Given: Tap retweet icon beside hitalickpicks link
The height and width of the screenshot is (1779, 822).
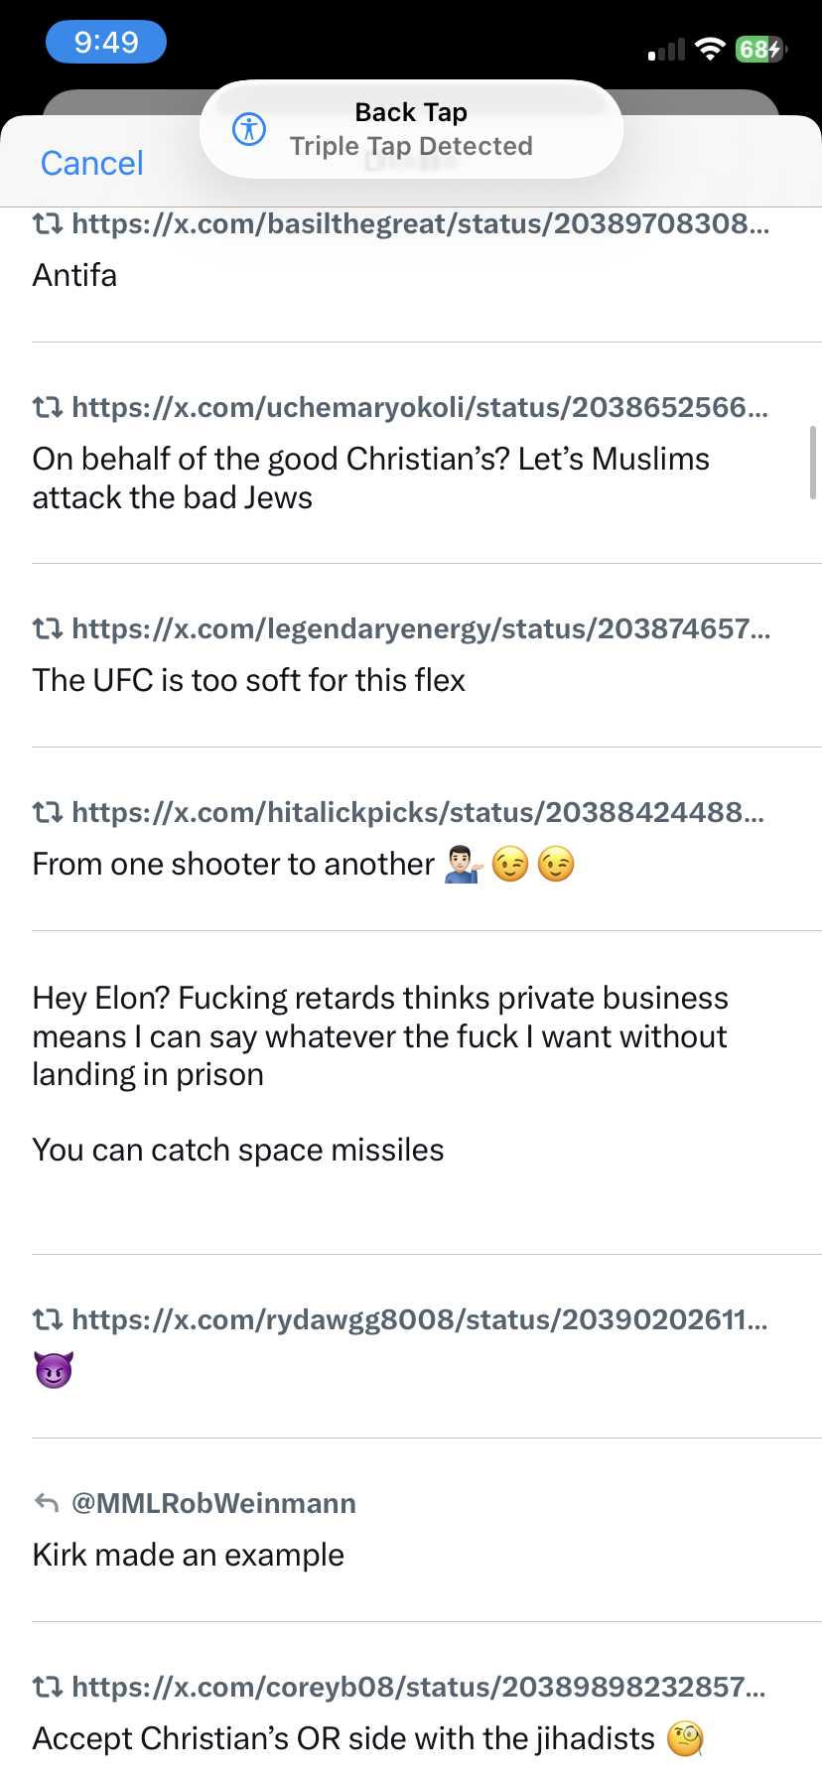Looking at the screenshot, I should pyautogui.click(x=48, y=812).
